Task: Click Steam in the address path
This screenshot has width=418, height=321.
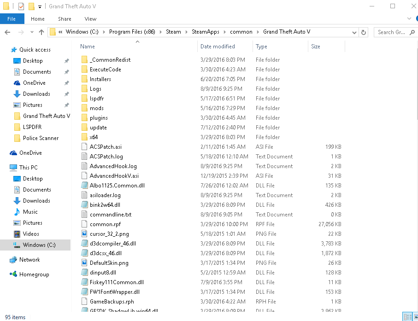Action: tap(173, 32)
